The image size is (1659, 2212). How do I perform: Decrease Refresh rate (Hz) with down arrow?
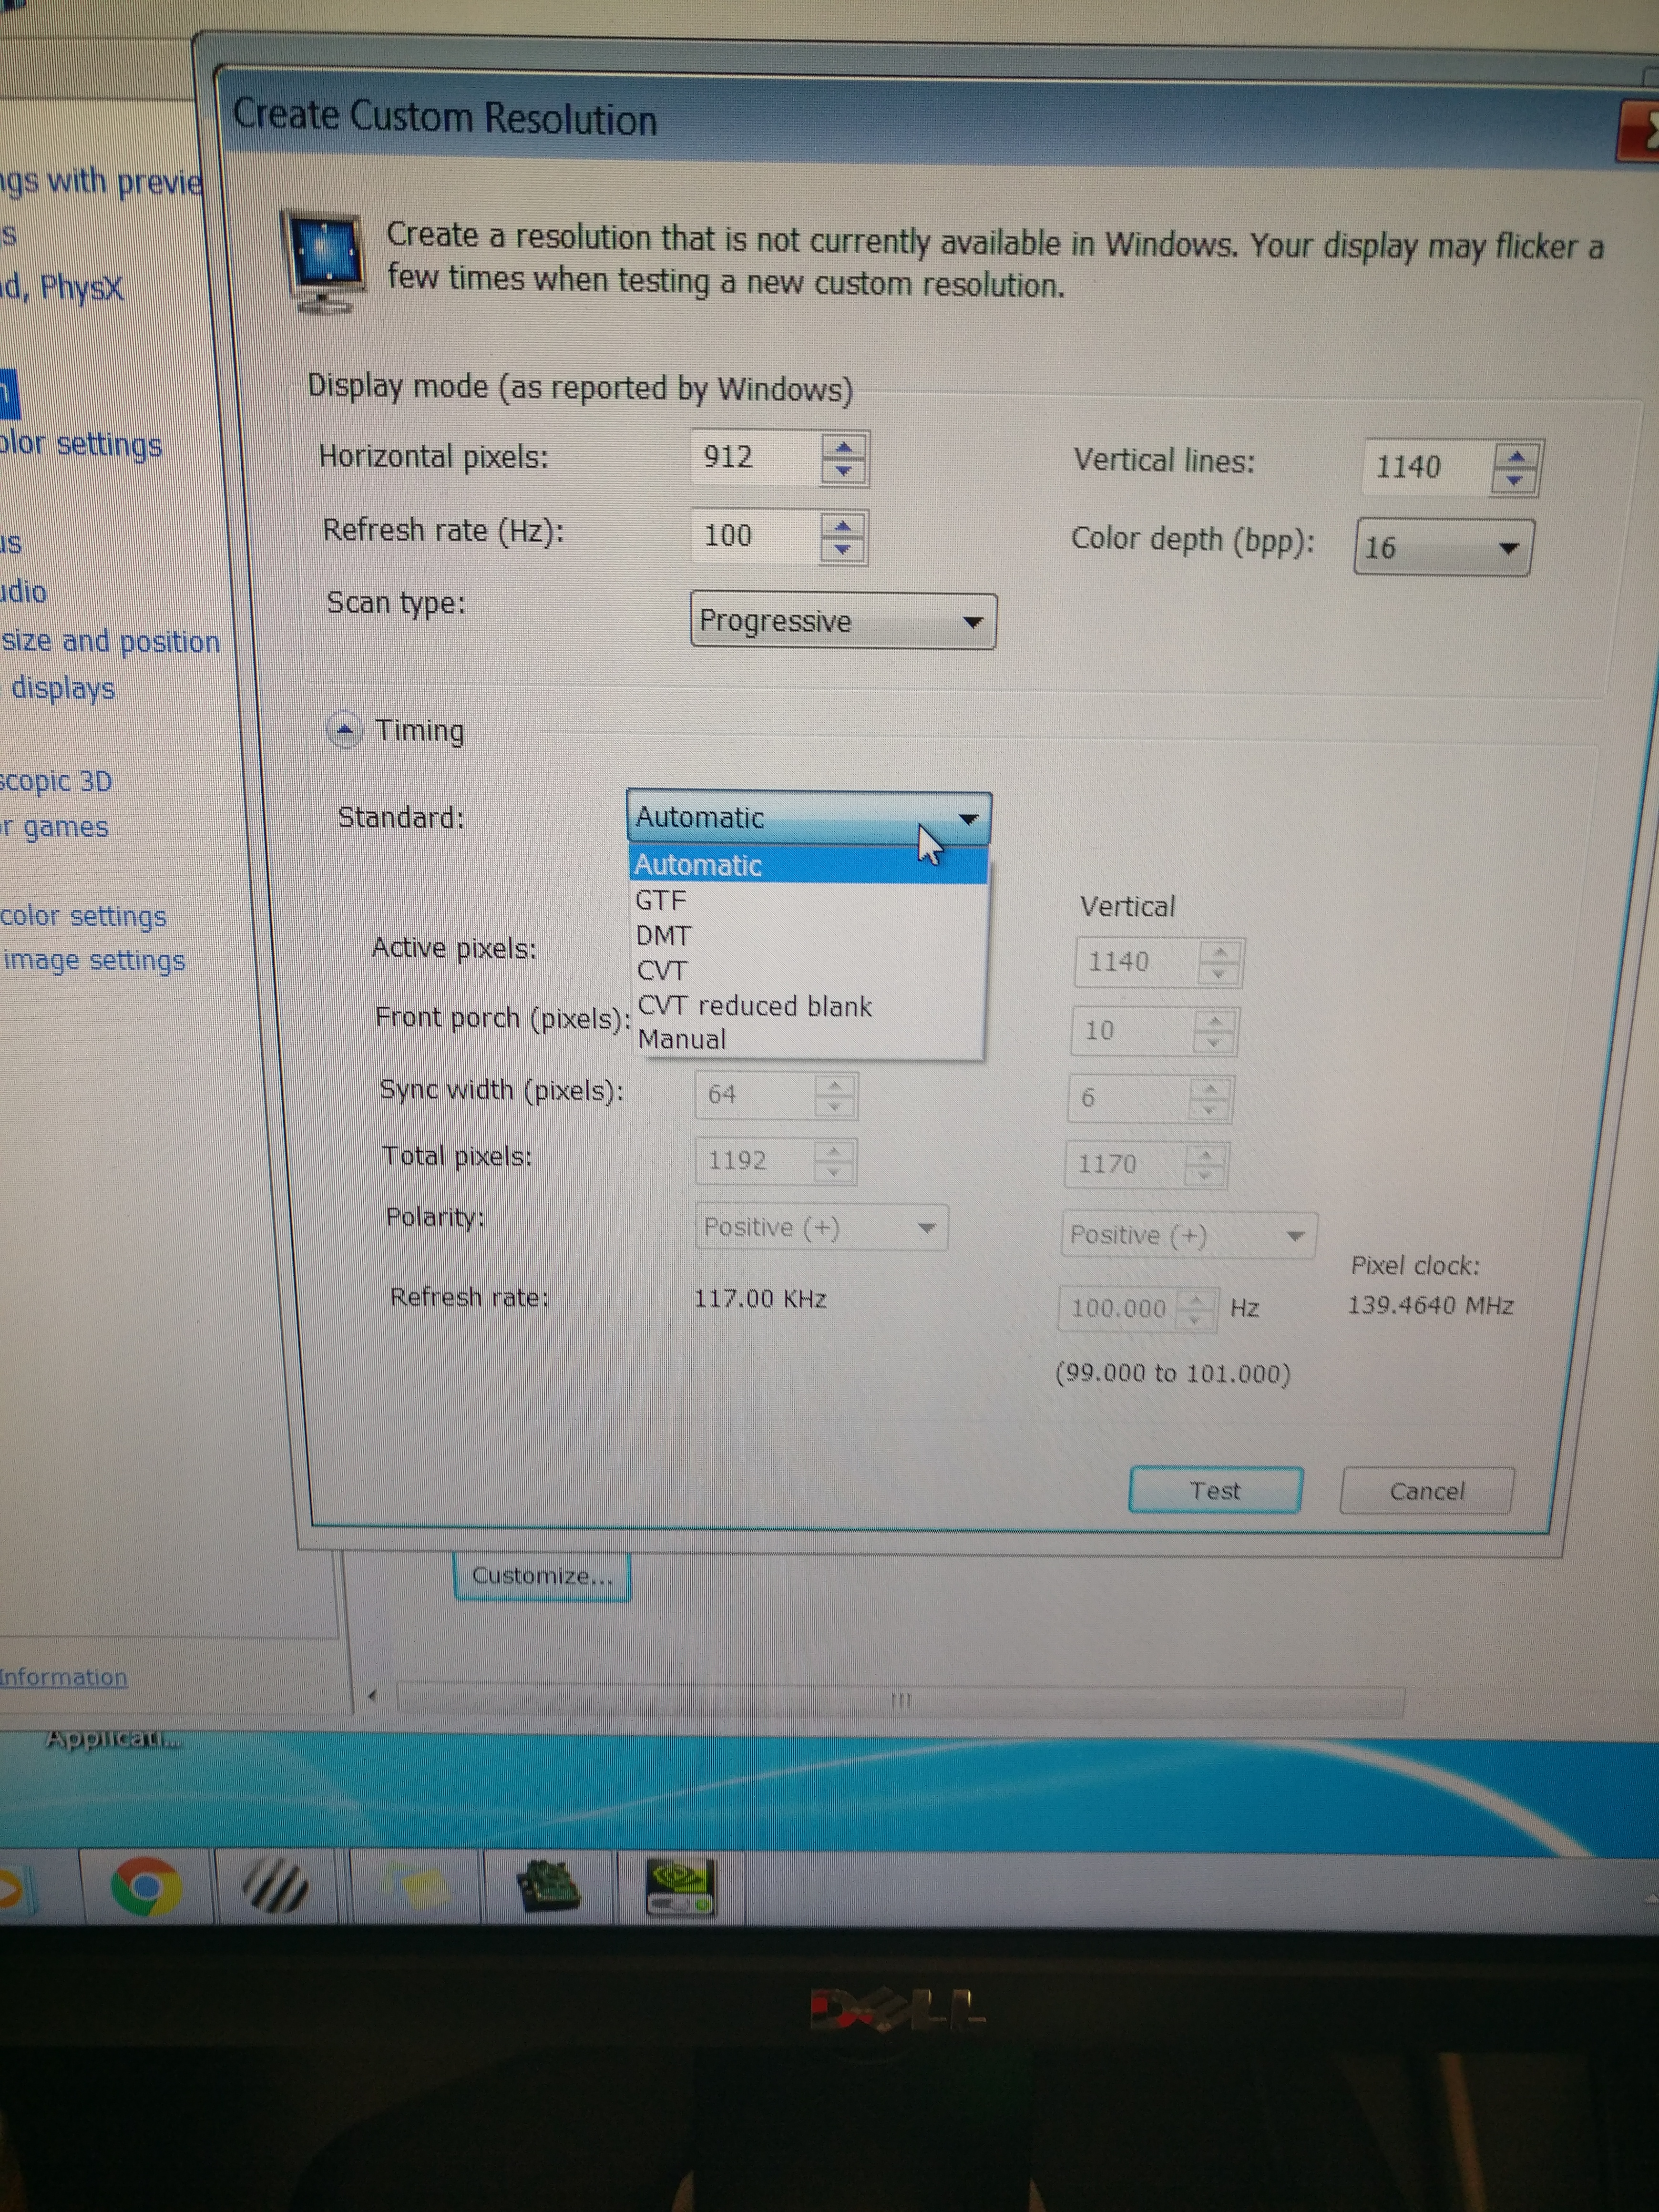842,550
